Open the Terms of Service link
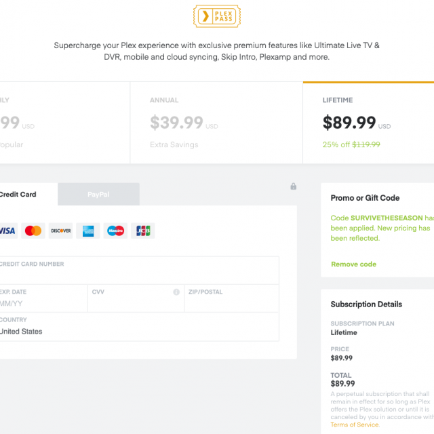The width and height of the screenshot is (434, 434). [x=355, y=425]
